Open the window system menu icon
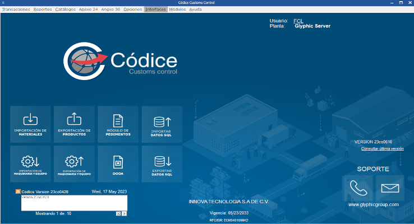The width and height of the screenshot is (414, 224). pos(3,3)
